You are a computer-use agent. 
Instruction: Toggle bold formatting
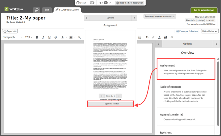pos(37,37)
